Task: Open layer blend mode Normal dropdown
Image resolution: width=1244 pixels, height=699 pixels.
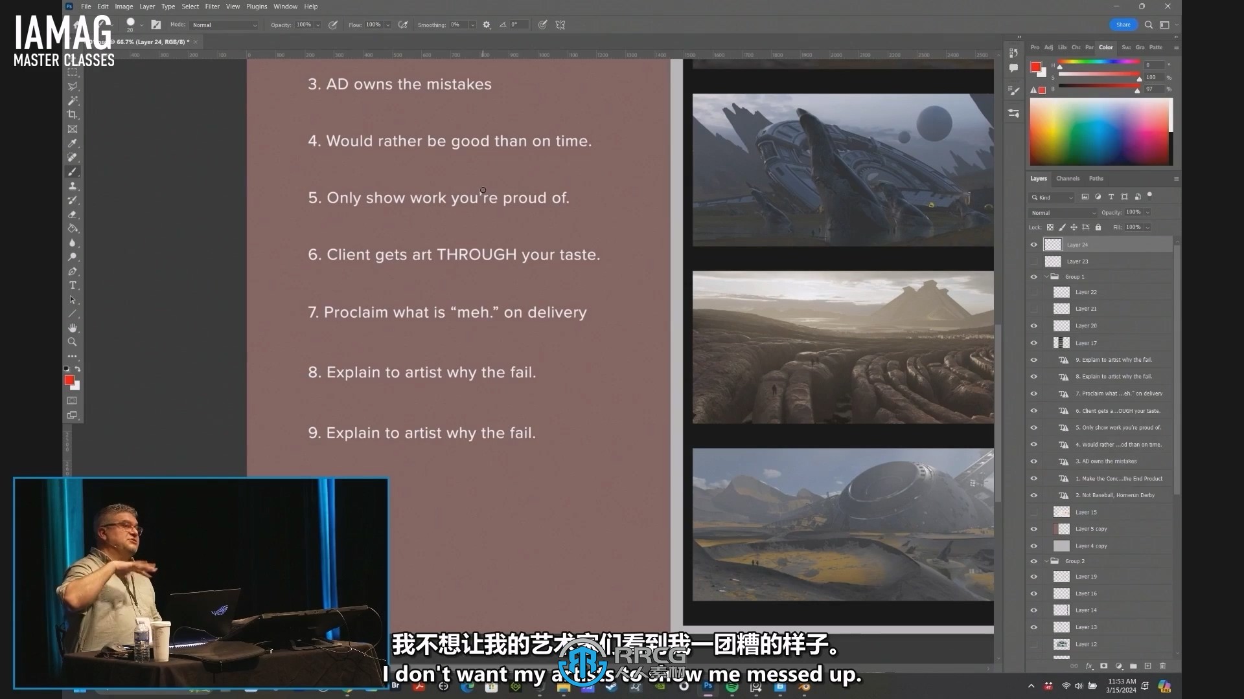Action: 1063,212
